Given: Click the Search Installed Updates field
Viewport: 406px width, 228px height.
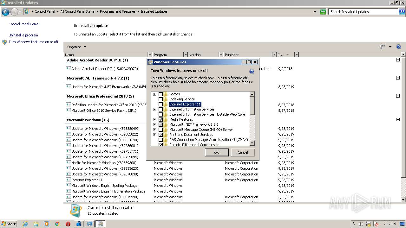Looking at the screenshot, I should (x=363, y=12).
